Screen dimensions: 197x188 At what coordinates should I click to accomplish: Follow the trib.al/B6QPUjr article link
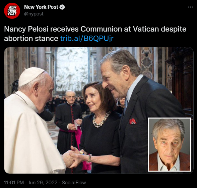pos(87,39)
